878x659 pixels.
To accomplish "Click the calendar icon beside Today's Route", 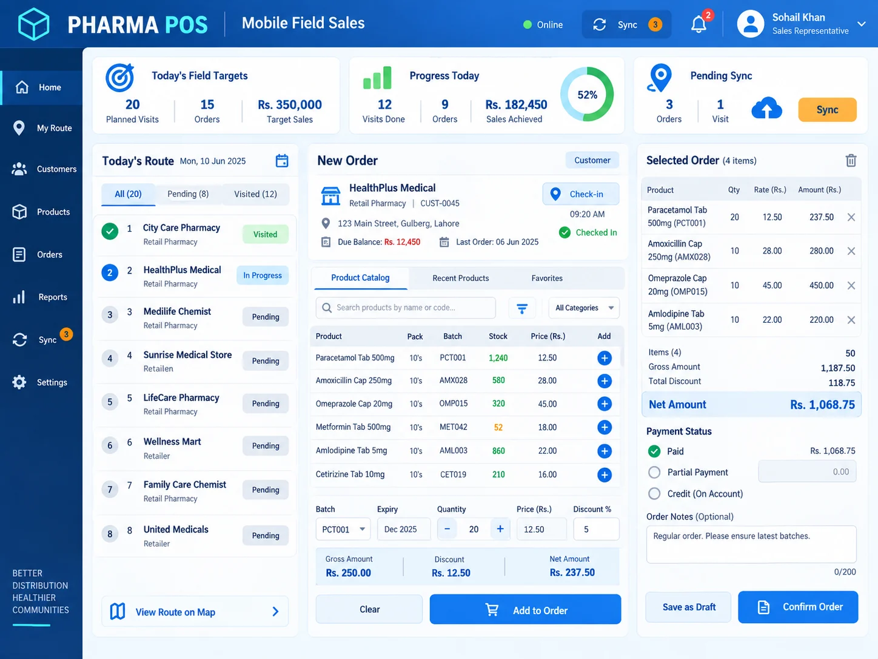I will pos(282,161).
